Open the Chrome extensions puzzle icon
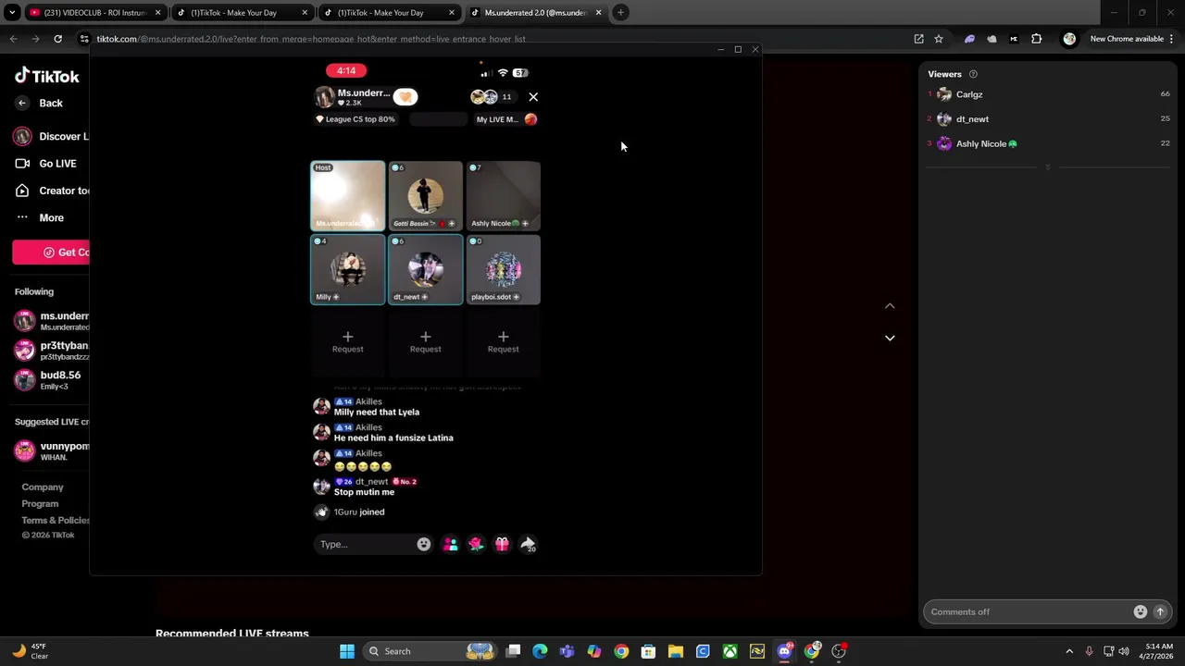1185x666 pixels. (1037, 39)
